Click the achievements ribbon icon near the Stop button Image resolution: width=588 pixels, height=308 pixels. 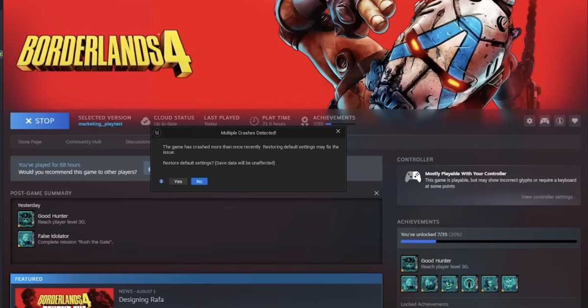coord(305,121)
